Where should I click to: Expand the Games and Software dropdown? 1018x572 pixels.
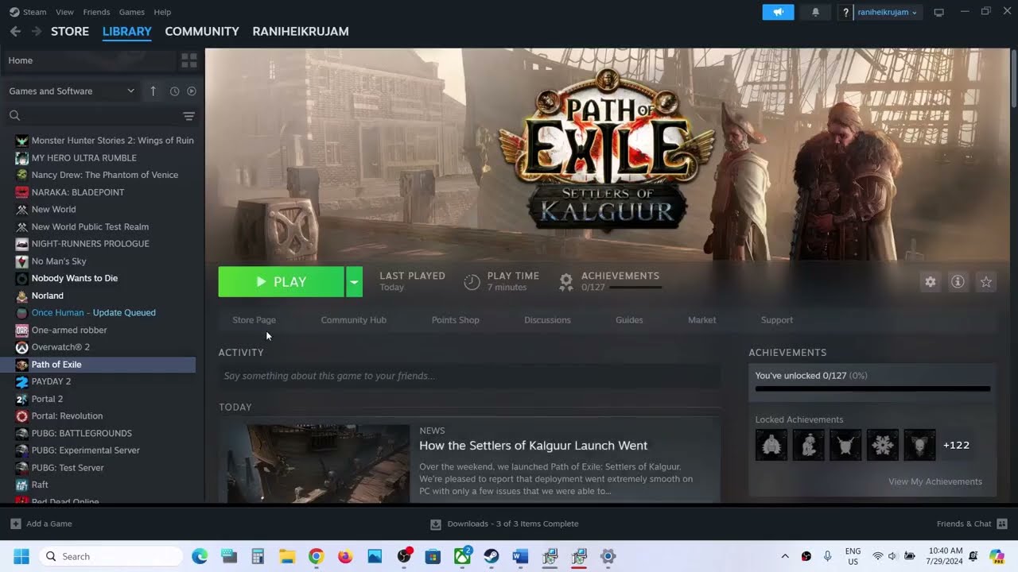72,91
